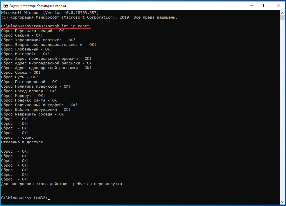
Task: Click the scrollbar up arrow
Action: point(282,13)
